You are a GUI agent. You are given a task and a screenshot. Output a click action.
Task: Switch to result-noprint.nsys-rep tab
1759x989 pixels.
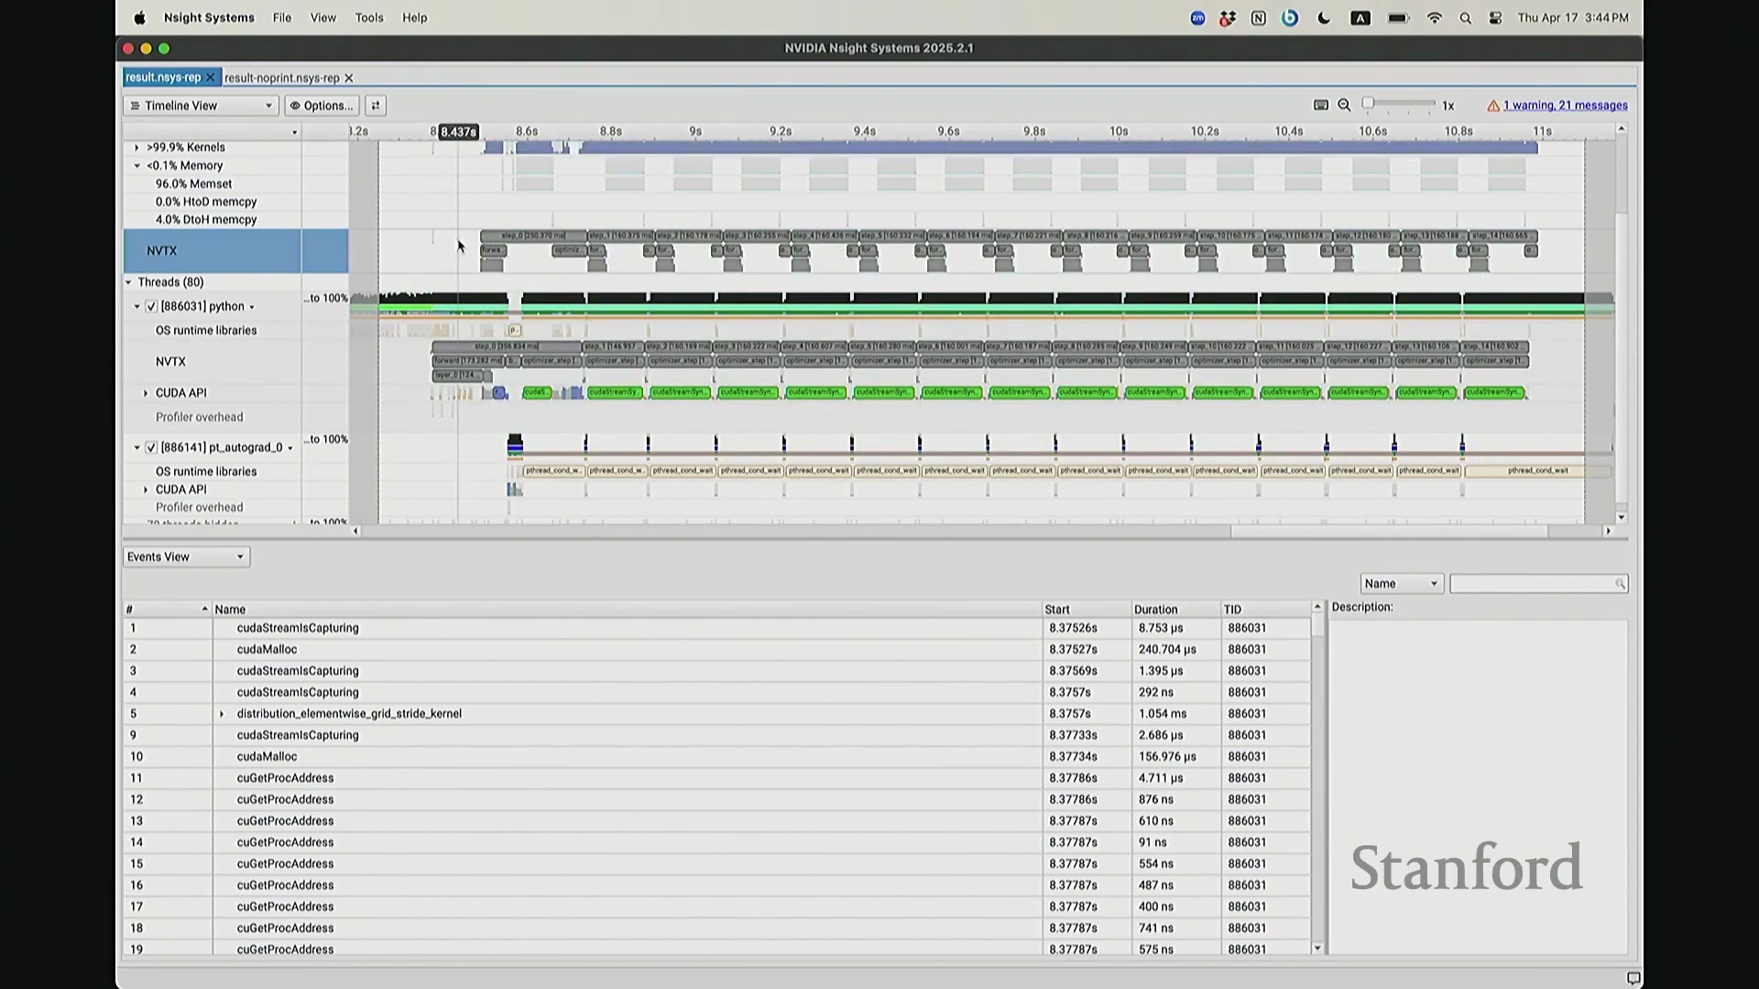(x=281, y=79)
